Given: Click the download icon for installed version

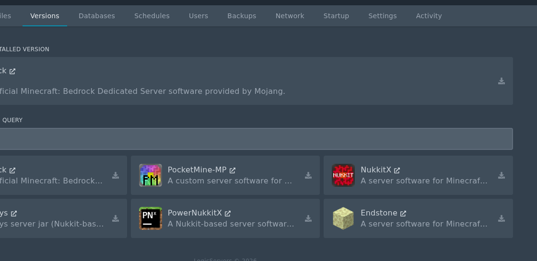Looking at the screenshot, I should [502, 81].
